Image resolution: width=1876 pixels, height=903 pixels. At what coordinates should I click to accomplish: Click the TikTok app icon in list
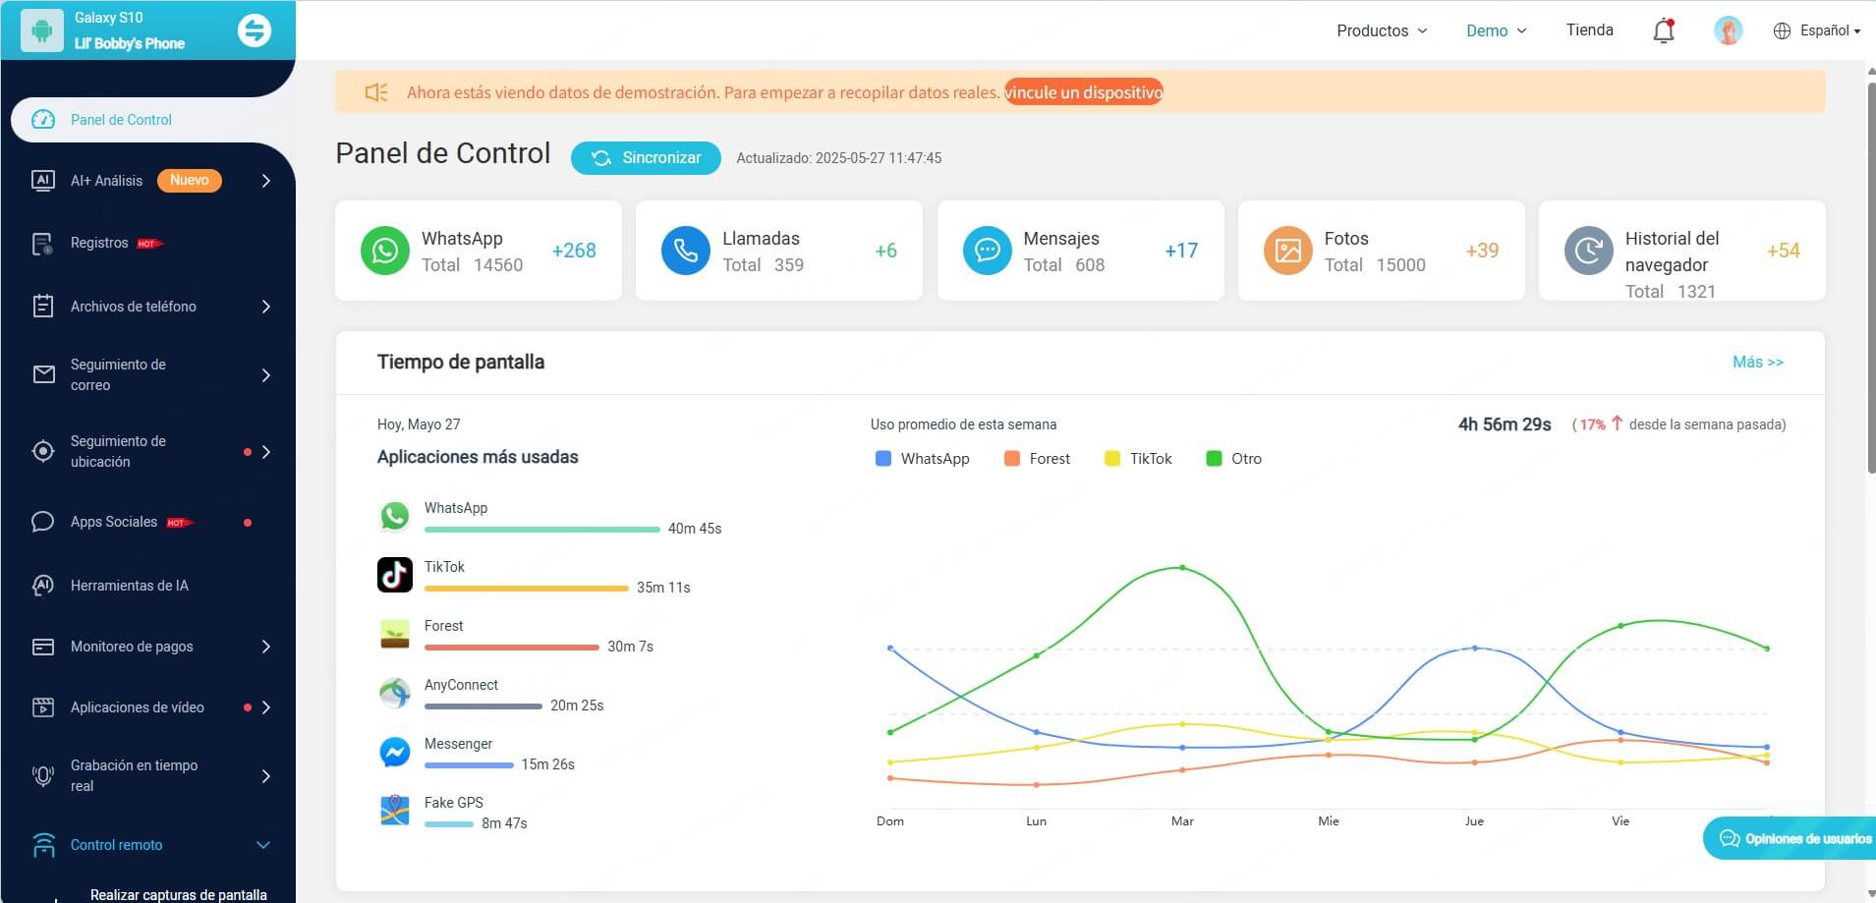coord(395,575)
